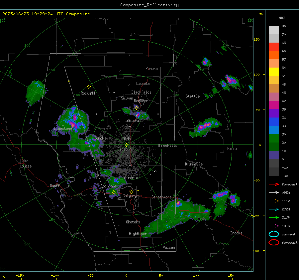Viewport: 299px width, 280px height.
Task: Click the Banff label
Action: pyautogui.click(x=55, y=185)
